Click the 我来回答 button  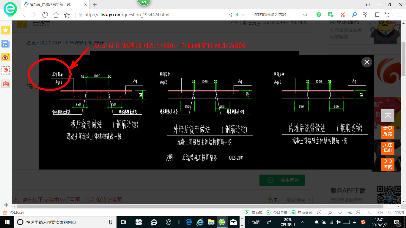[x=282, y=180]
